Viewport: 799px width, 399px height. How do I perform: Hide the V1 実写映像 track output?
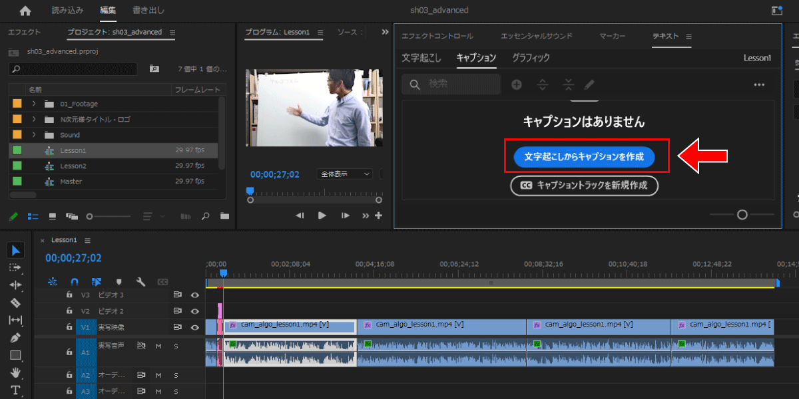(195, 327)
